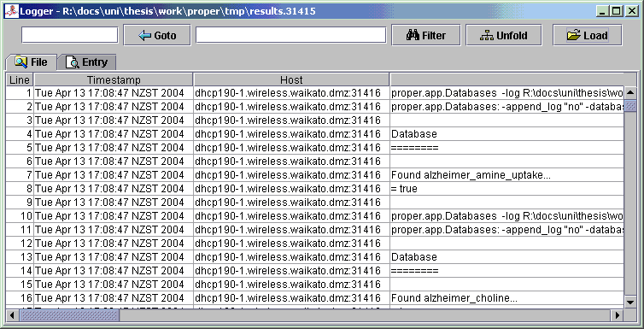Click the horizontal scrollbar left arrow
The height and width of the screenshot is (329, 644).
click(12, 315)
